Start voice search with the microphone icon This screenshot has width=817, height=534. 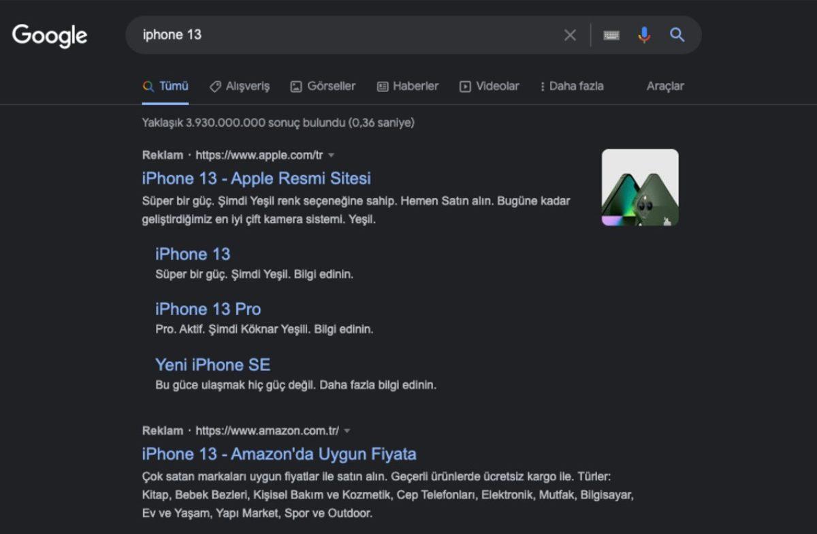643,35
